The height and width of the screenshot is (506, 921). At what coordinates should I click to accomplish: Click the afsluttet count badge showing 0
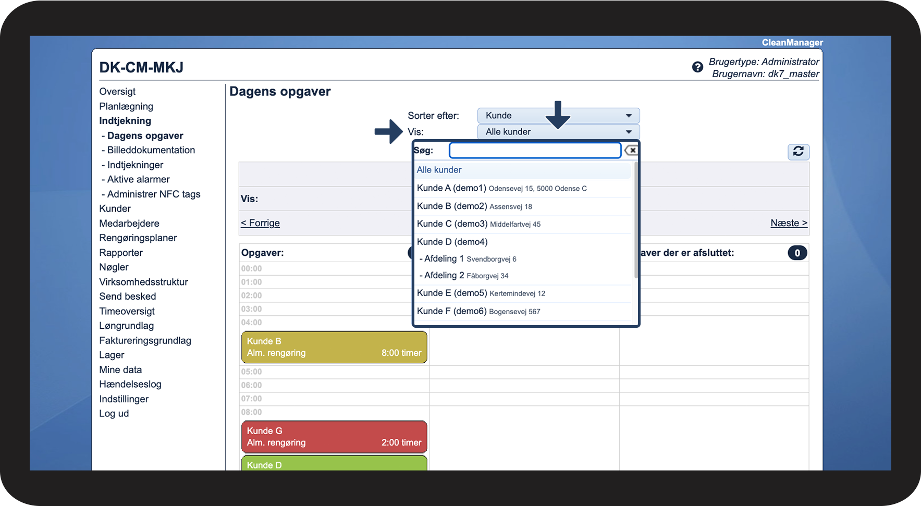click(x=797, y=253)
